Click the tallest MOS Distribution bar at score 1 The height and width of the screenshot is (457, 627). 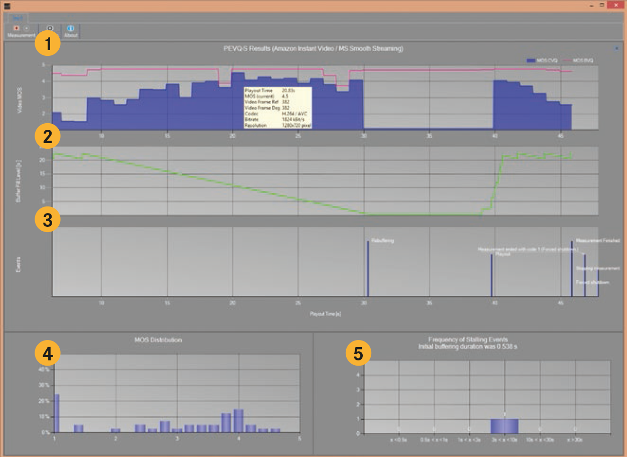(x=57, y=413)
